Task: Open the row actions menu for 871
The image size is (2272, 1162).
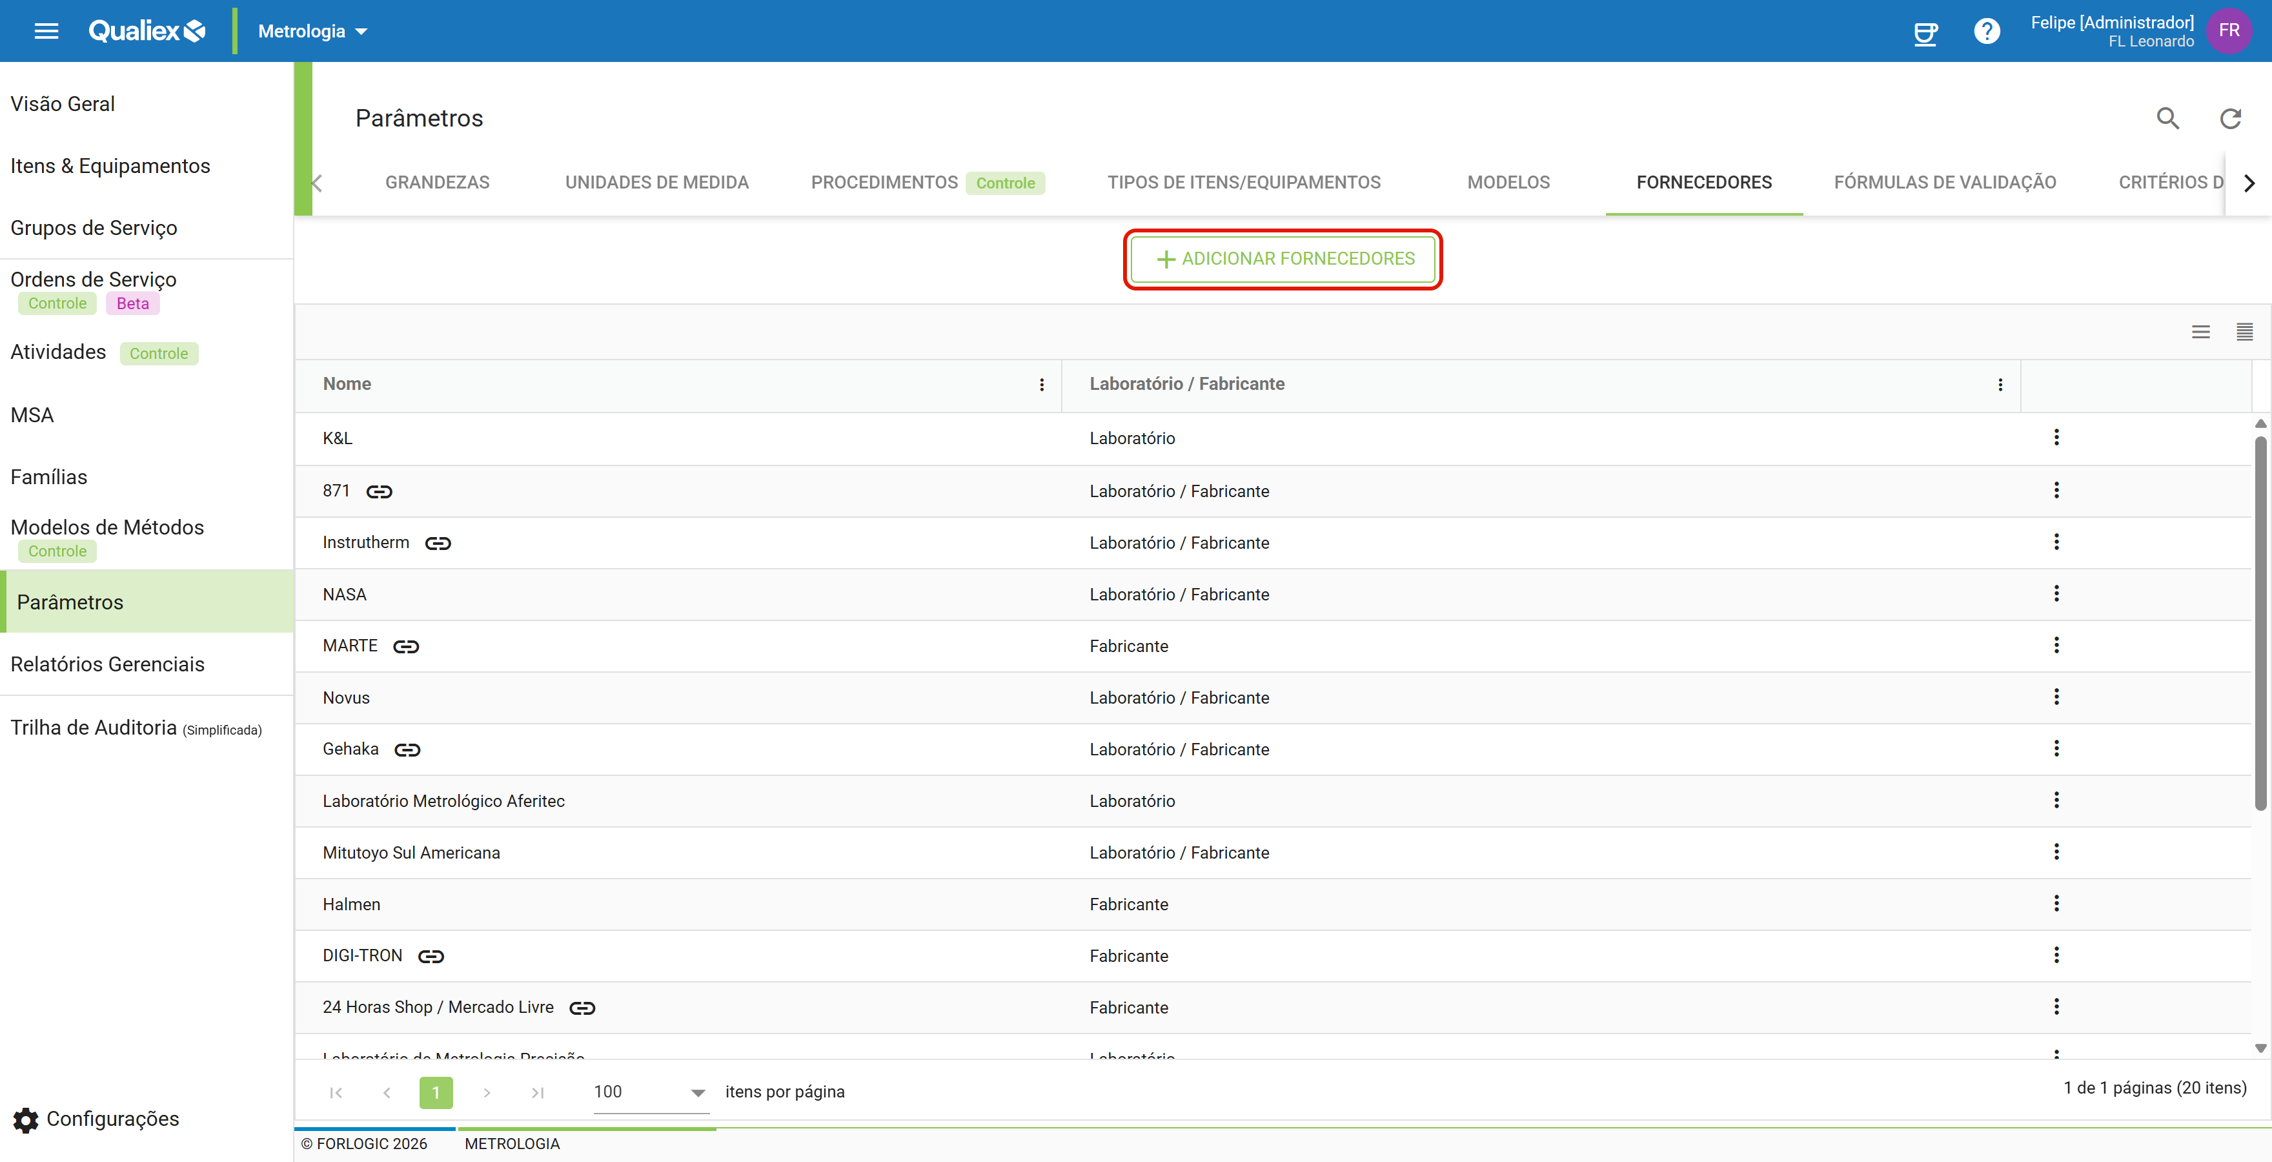Action: click(x=2056, y=491)
